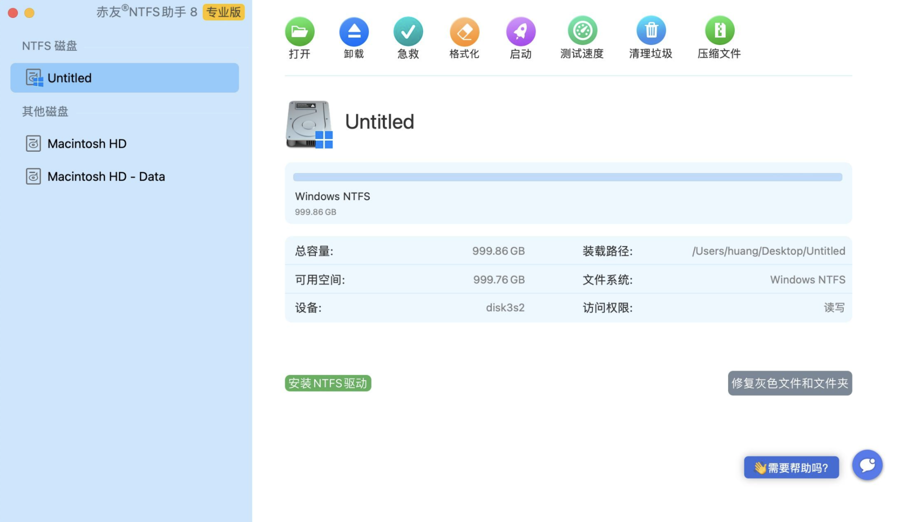Start the 测试速度 speed test icon
This screenshot has width=898, height=522.
click(x=582, y=31)
